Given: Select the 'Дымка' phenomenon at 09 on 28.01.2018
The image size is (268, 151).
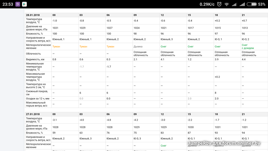Looking at the screenshot, I should pos(138,47).
